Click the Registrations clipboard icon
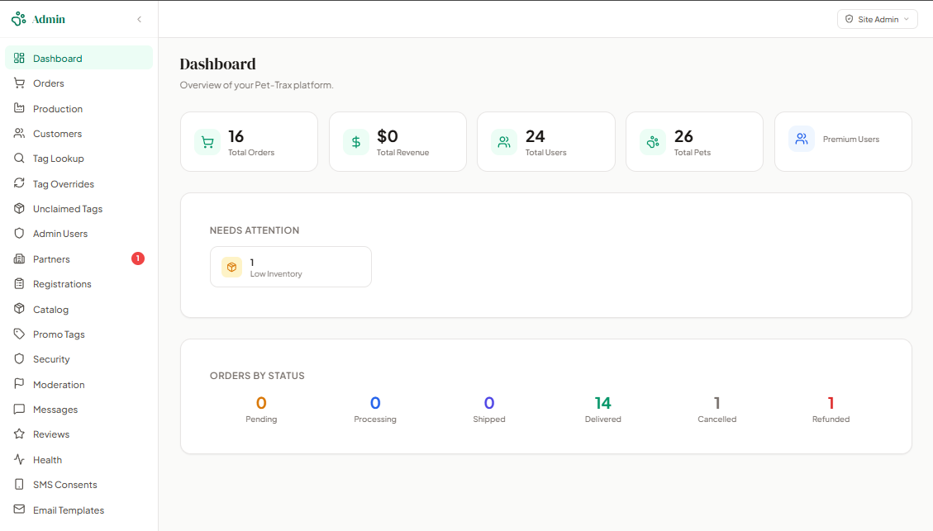The image size is (933, 531). pos(19,283)
